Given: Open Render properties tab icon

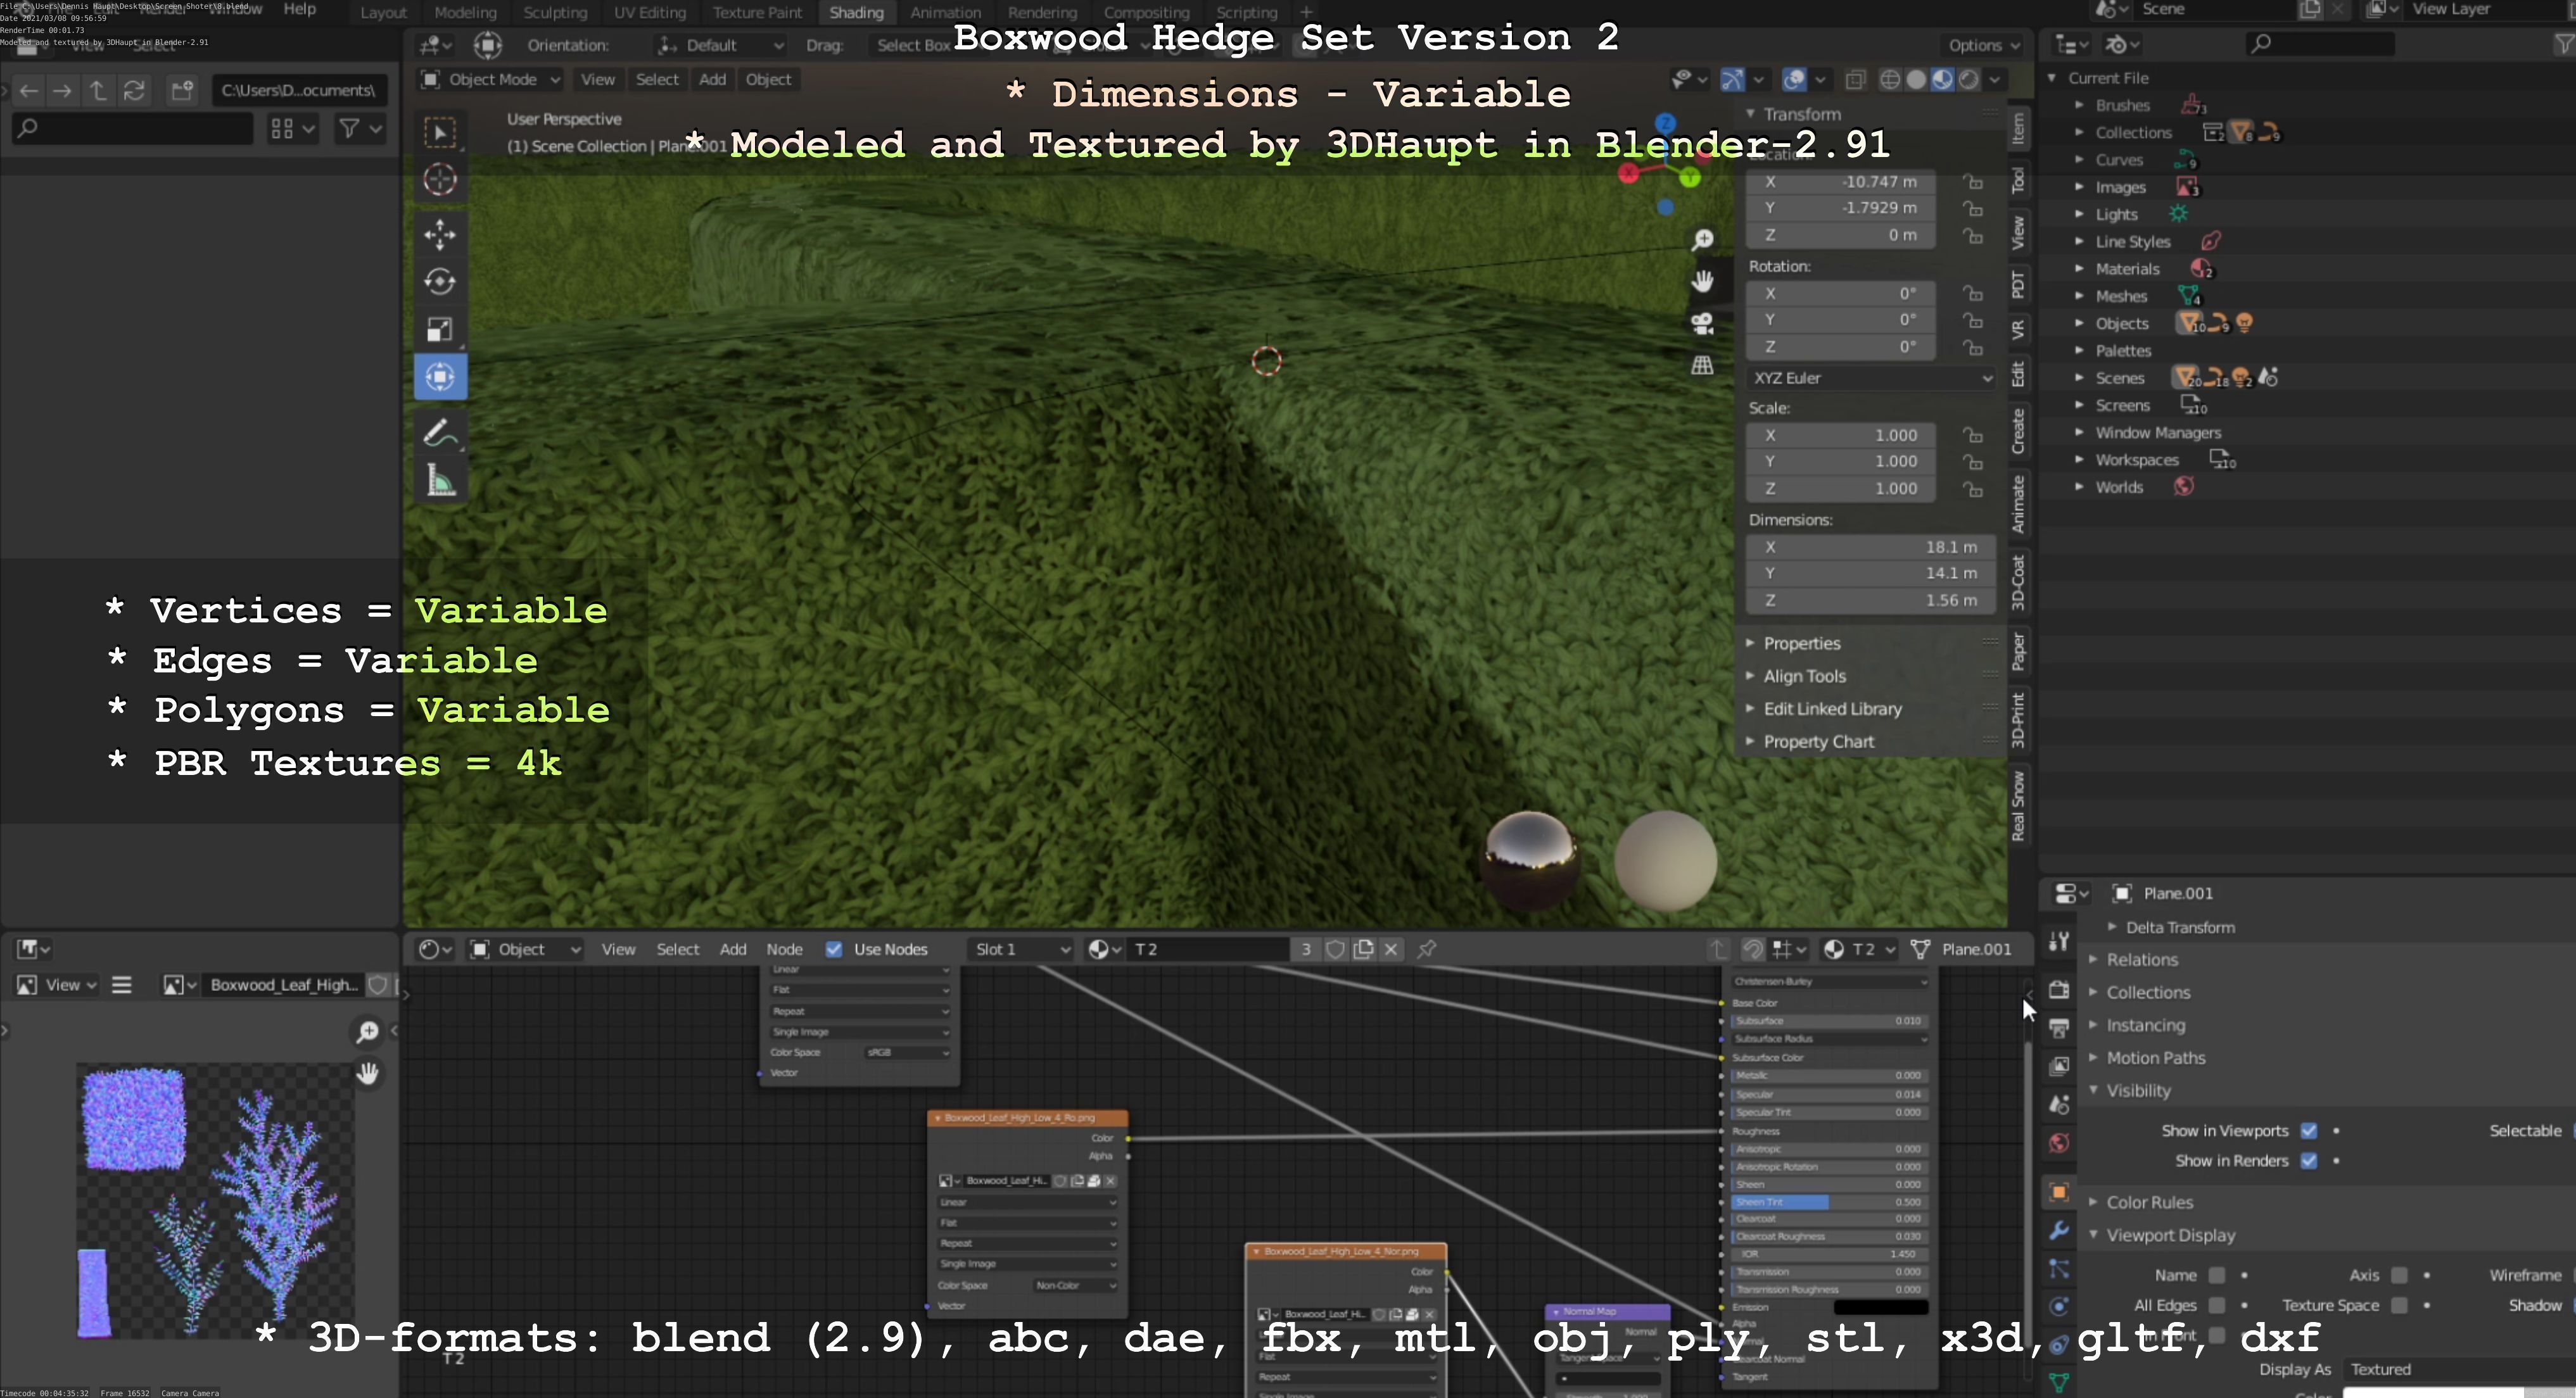Looking at the screenshot, I should pyautogui.click(x=2058, y=989).
